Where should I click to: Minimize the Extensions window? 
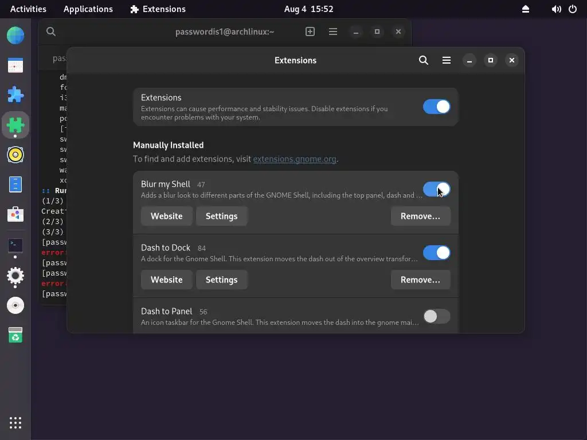coord(469,60)
